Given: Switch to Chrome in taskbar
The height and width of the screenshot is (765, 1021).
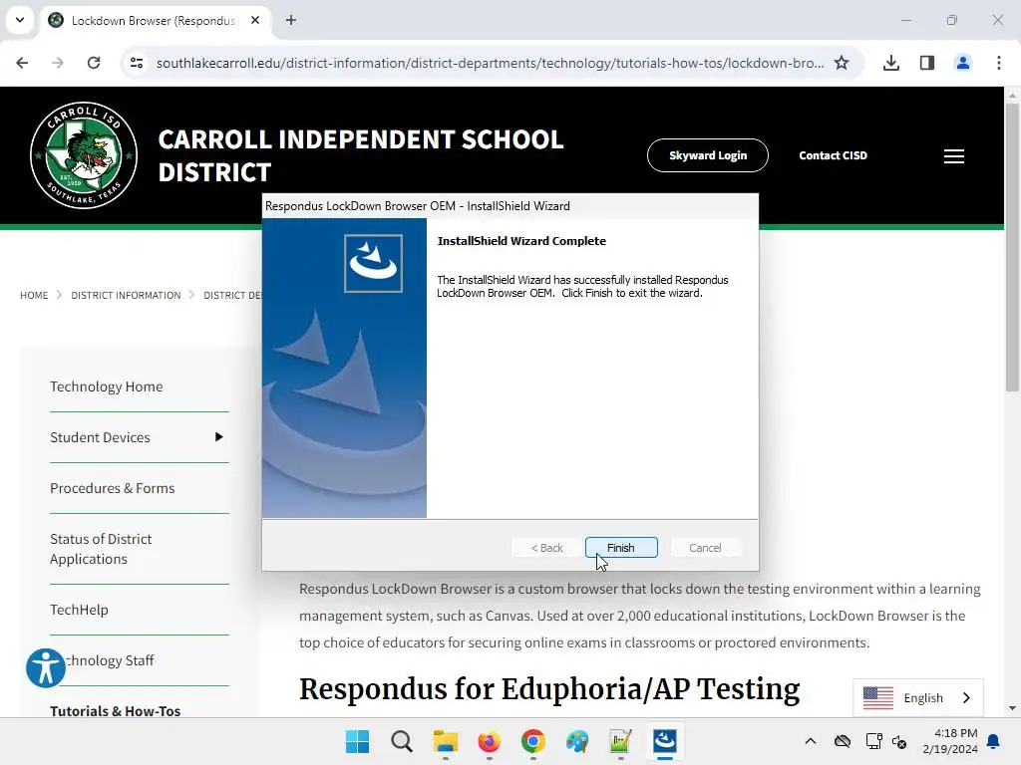Looking at the screenshot, I should pos(532,741).
